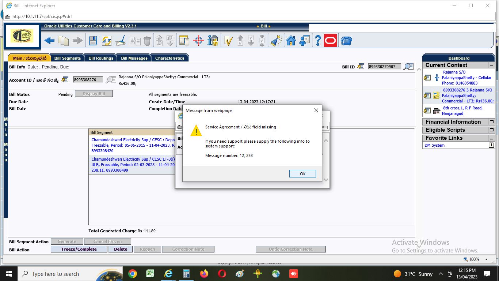Open the CESC LT-3(i) bill segment link
This screenshot has height=281, width=499.
tap(133, 165)
